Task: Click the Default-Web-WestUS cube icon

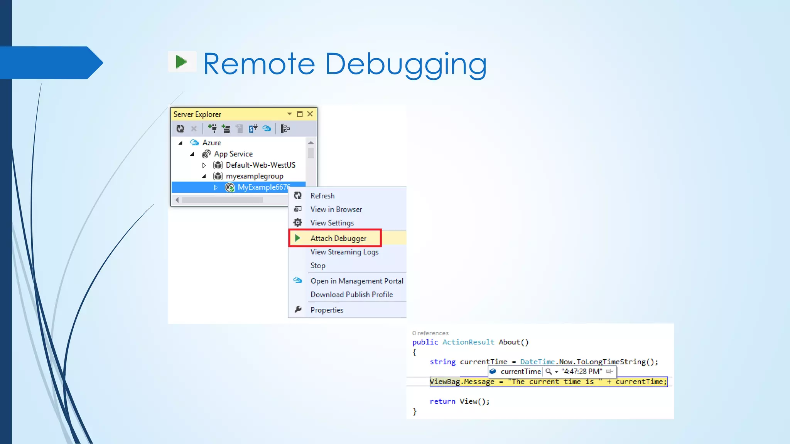Action: pyautogui.click(x=218, y=165)
